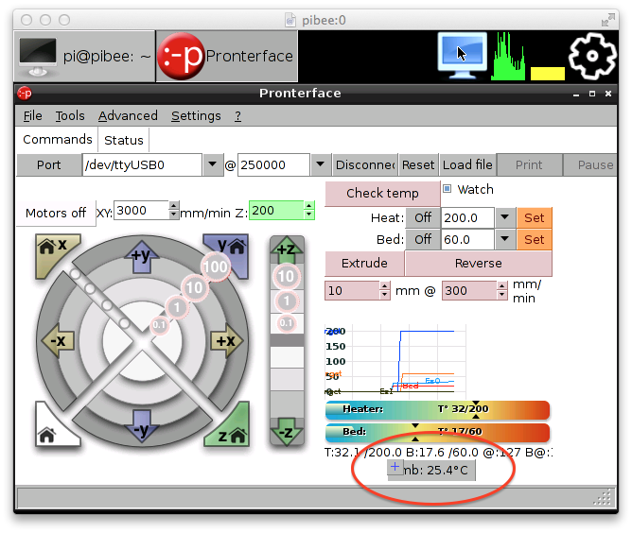Open the Settings menu
The width and height of the screenshot is (632, 533).
pyautogui.click(x=196, y=116)
